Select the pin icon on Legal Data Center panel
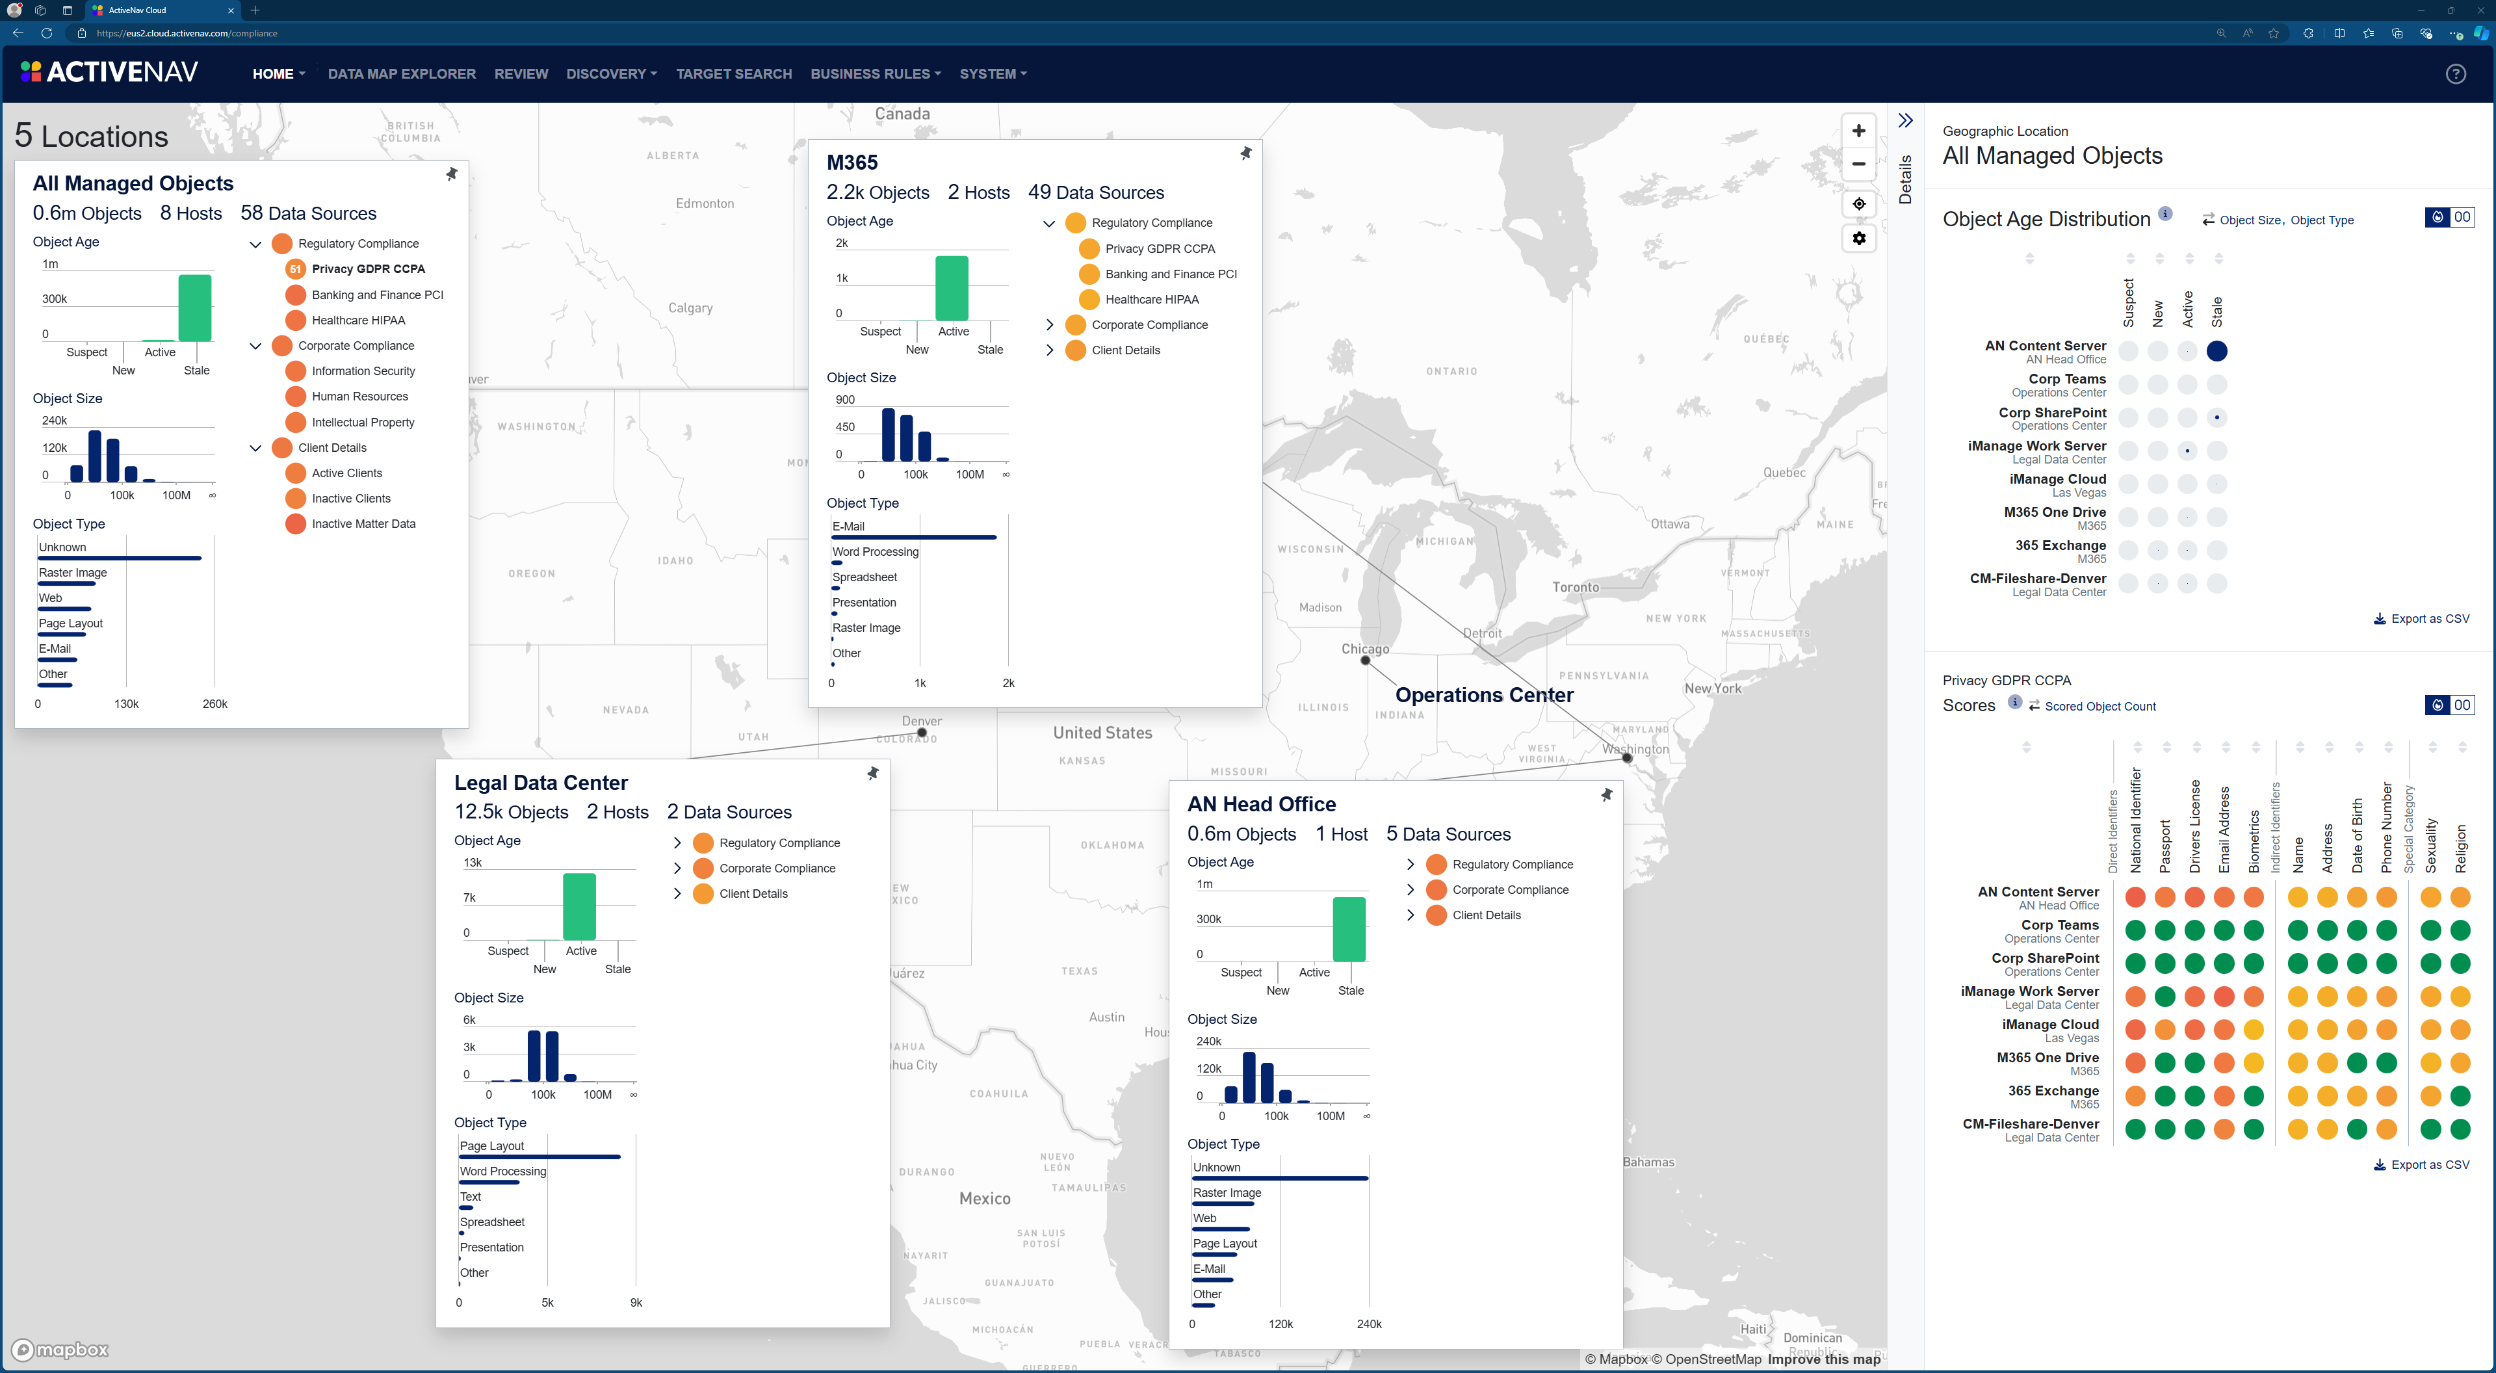The width and height of the screenshot is (2496, 1373). coord(872,773)
